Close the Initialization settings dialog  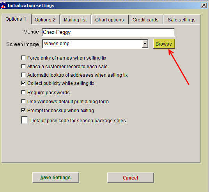click(x=204, y=5)
